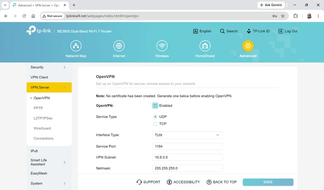Open the browser extensions menu
The width and height of the screenshot is (324, 190).
coord(296,16)
